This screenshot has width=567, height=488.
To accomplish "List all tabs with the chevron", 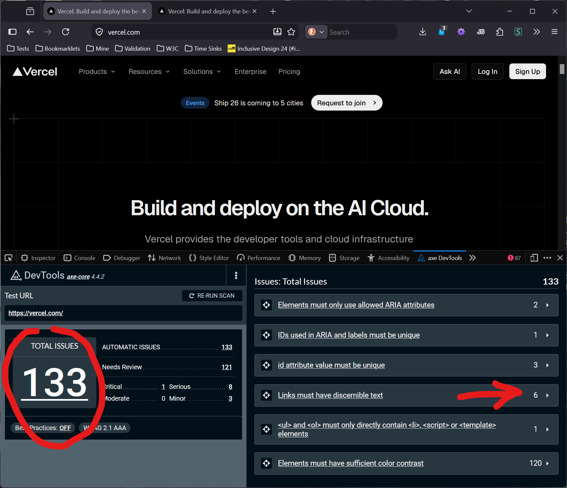I will point(469,11).
